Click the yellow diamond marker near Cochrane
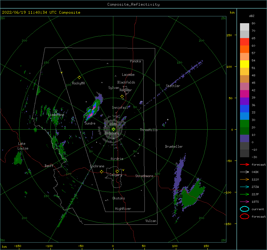This screenshot has width=267, height=250. [101, 172]
